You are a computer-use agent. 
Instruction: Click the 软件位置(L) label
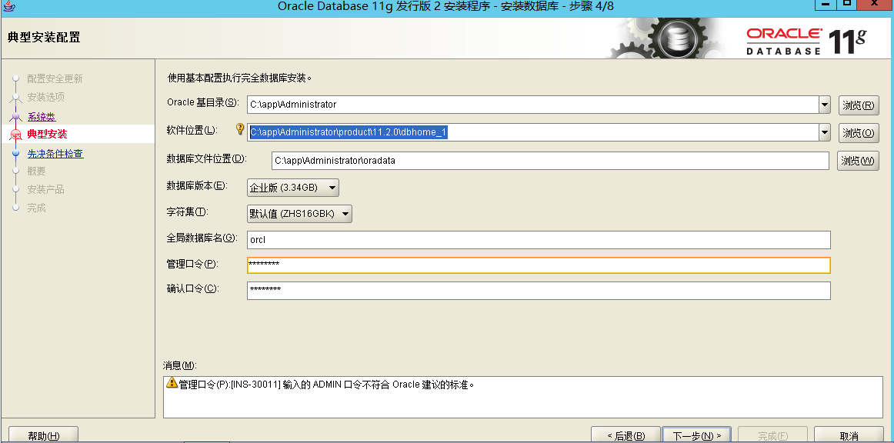tap(192, 130)
